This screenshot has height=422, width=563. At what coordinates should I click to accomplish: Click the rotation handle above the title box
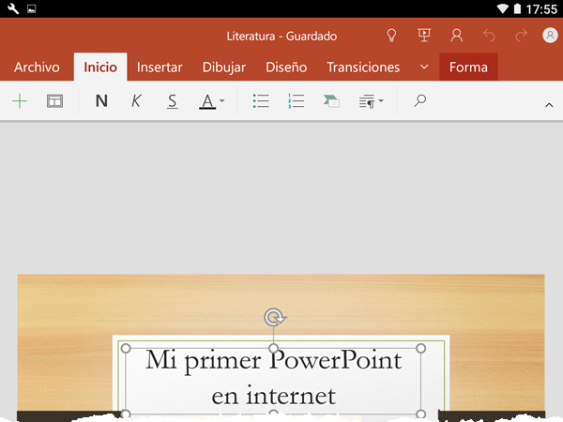pos(274,317)
